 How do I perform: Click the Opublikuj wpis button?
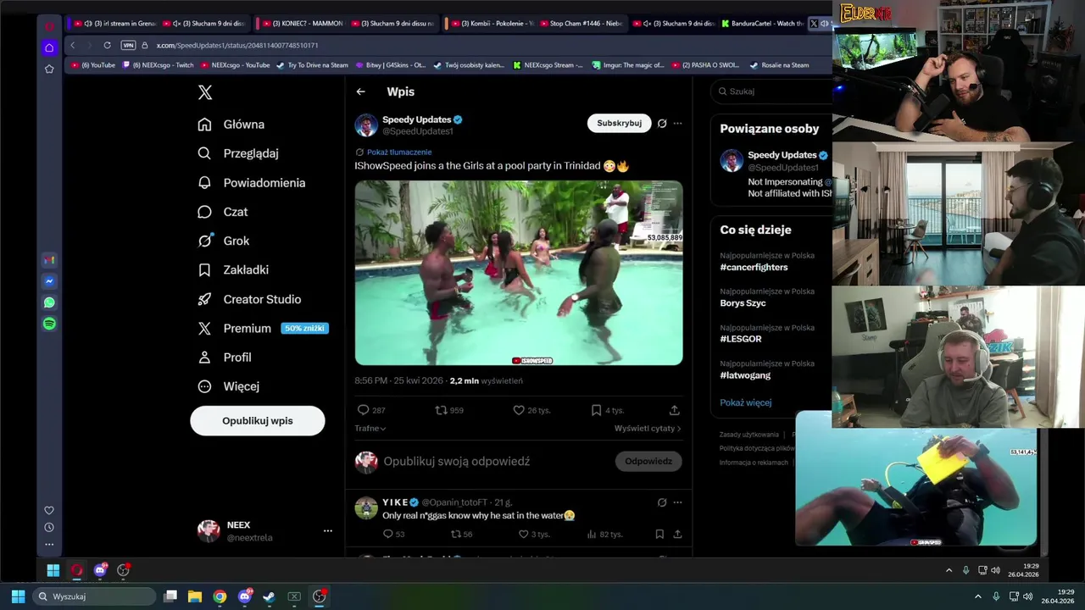pos(258,421)
